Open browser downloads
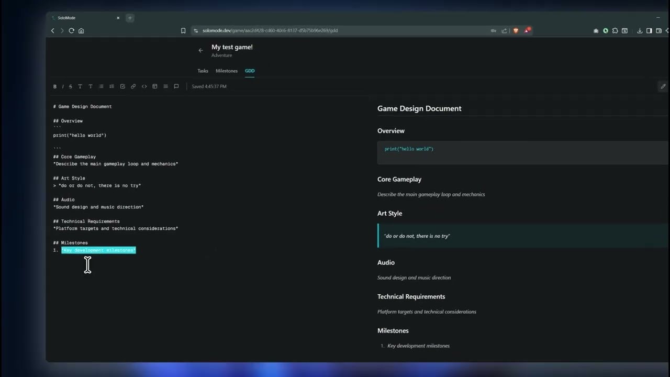Image resolution: width=670 pixels, height=377 pixels. click(640, 31)
